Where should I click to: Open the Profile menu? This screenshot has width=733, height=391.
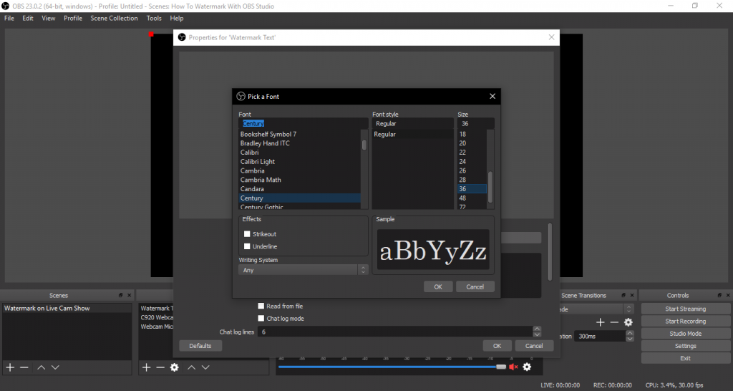73,18
